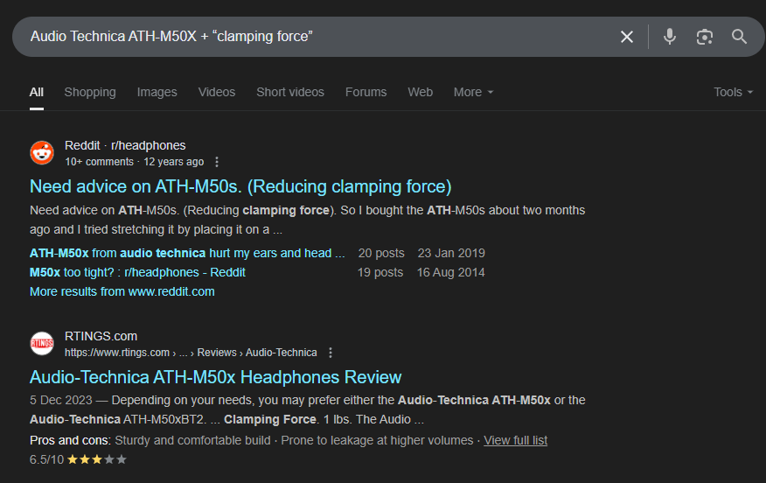Switch to the Forums tab
The height and width of the screenshot is (483, 766).
pos(366,92)
